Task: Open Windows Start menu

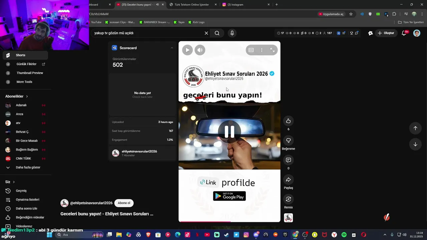Action: tap(49, 235)
